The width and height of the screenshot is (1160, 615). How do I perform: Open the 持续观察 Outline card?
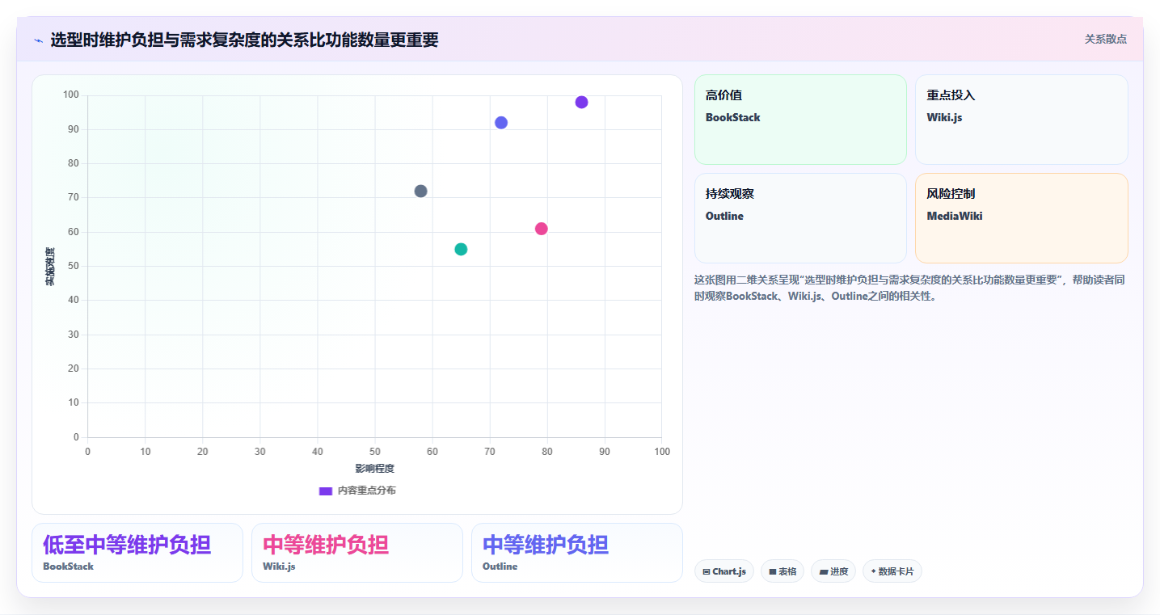800,218
